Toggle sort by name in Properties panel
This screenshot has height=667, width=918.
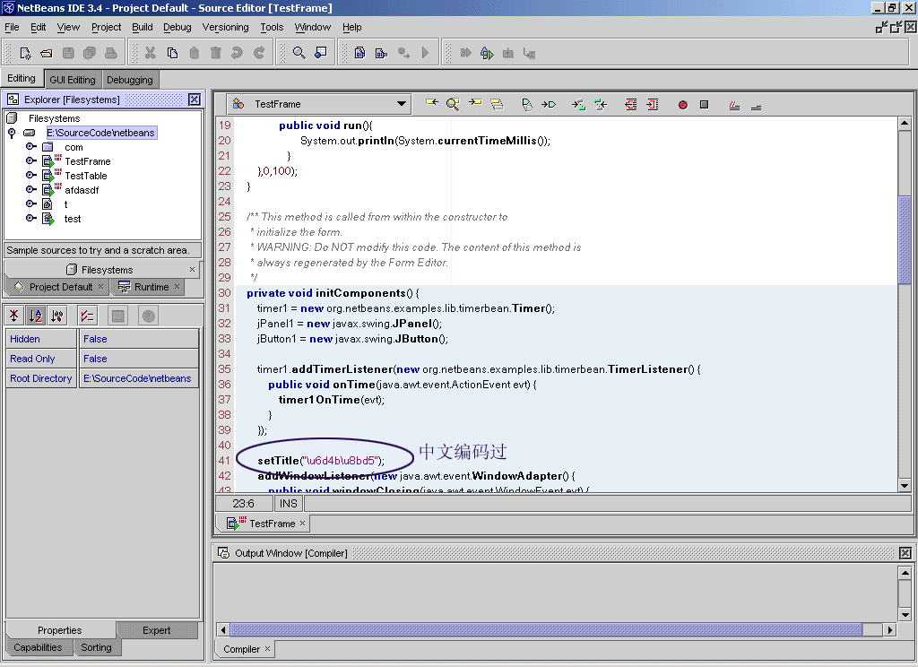tap(35, 316)
